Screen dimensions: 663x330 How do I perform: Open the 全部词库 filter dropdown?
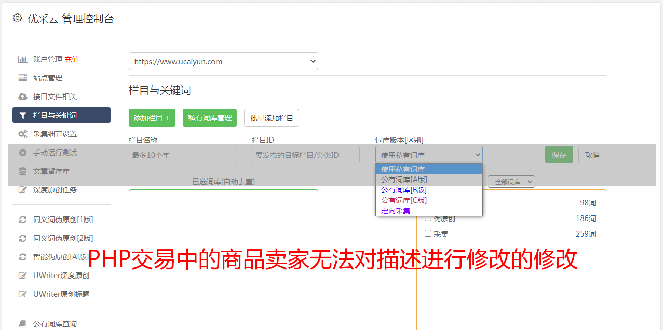point(511,182)
